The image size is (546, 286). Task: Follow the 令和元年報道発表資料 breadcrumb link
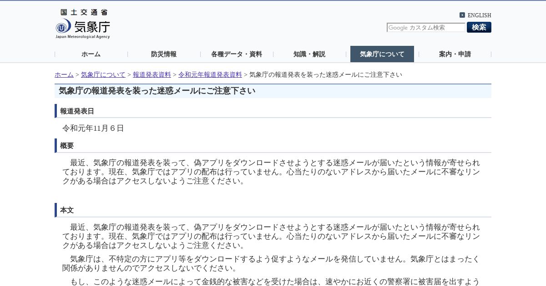(210, 74)
